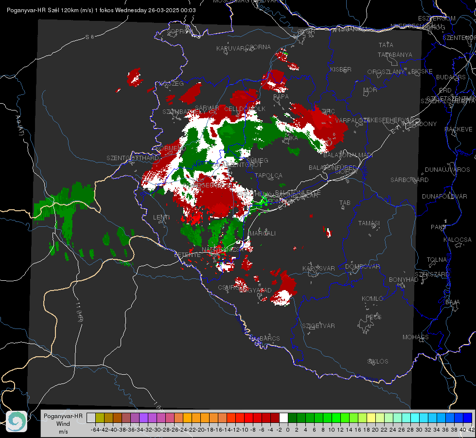Click the 'DUNAUJVAROS' city label
Image resolution: width=476 pixels, height=438 pixels.
(447, 170)
